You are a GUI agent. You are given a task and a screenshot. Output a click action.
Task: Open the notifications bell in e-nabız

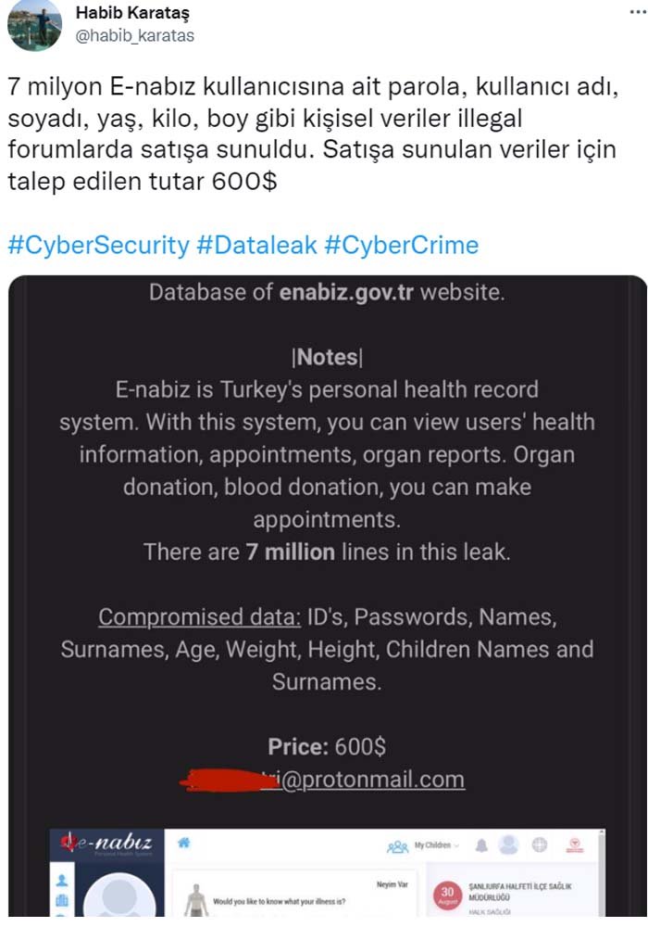tap(481, 845)
